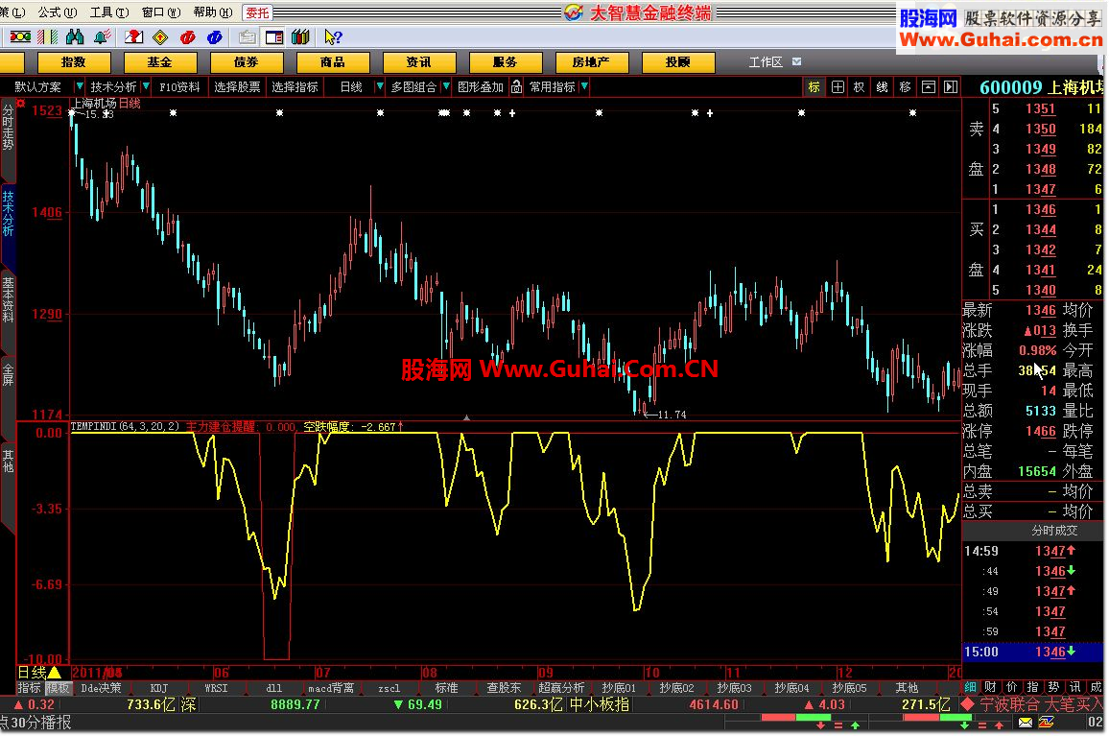Open the 帮助(H) menu

pos(212,12)
